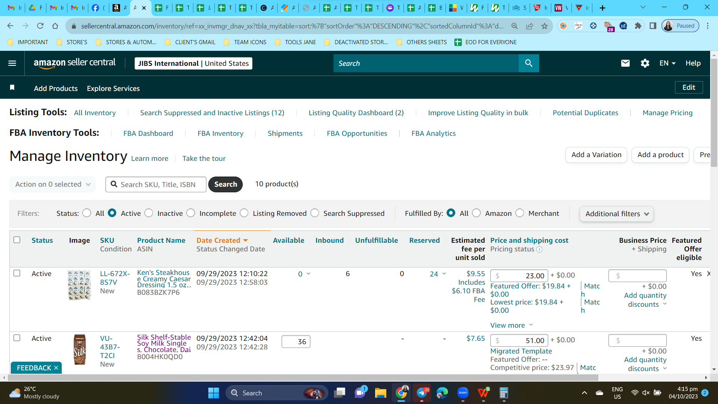Reload the page with the browser refresh button
718x404 pixels.
[x=40, y=26]
